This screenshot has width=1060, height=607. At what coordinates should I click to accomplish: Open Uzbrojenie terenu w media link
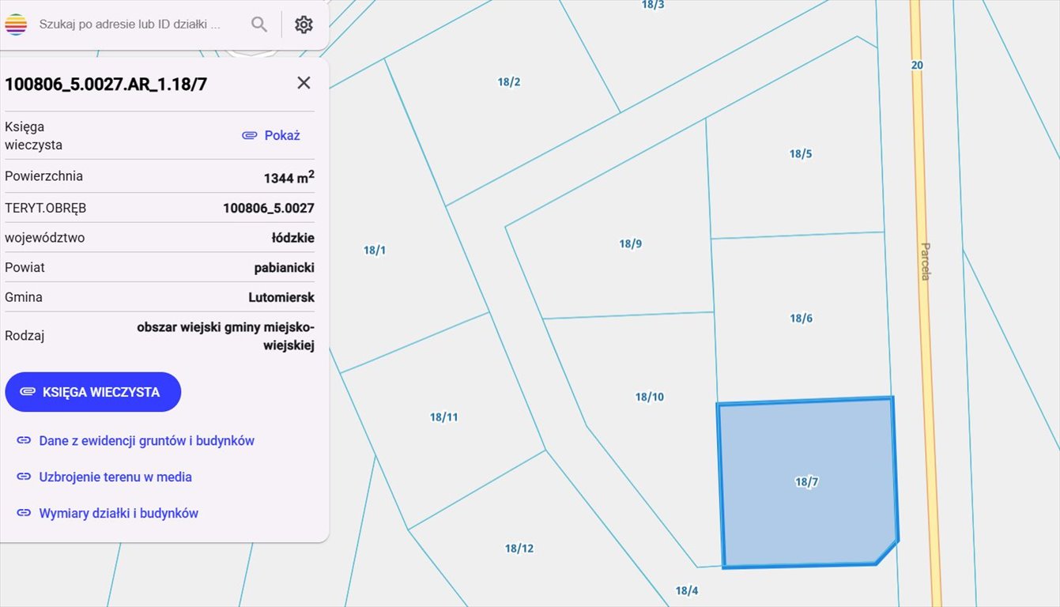pyautogui.click(x=115, y=477)
